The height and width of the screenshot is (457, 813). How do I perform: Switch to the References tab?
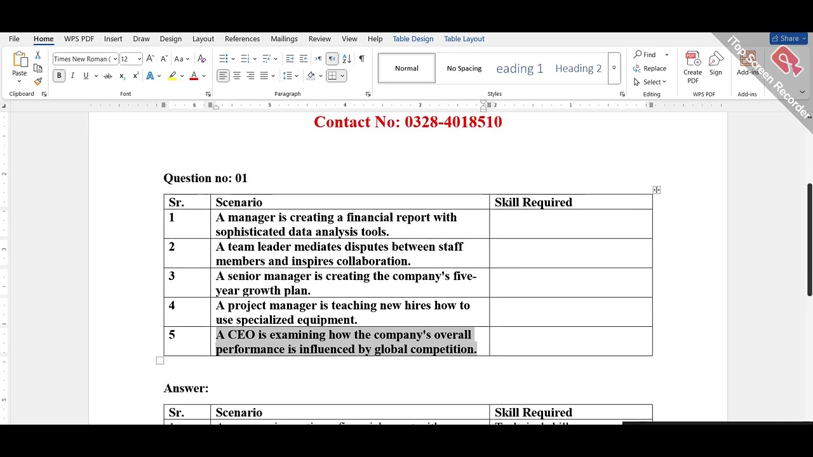click(242, 39)
